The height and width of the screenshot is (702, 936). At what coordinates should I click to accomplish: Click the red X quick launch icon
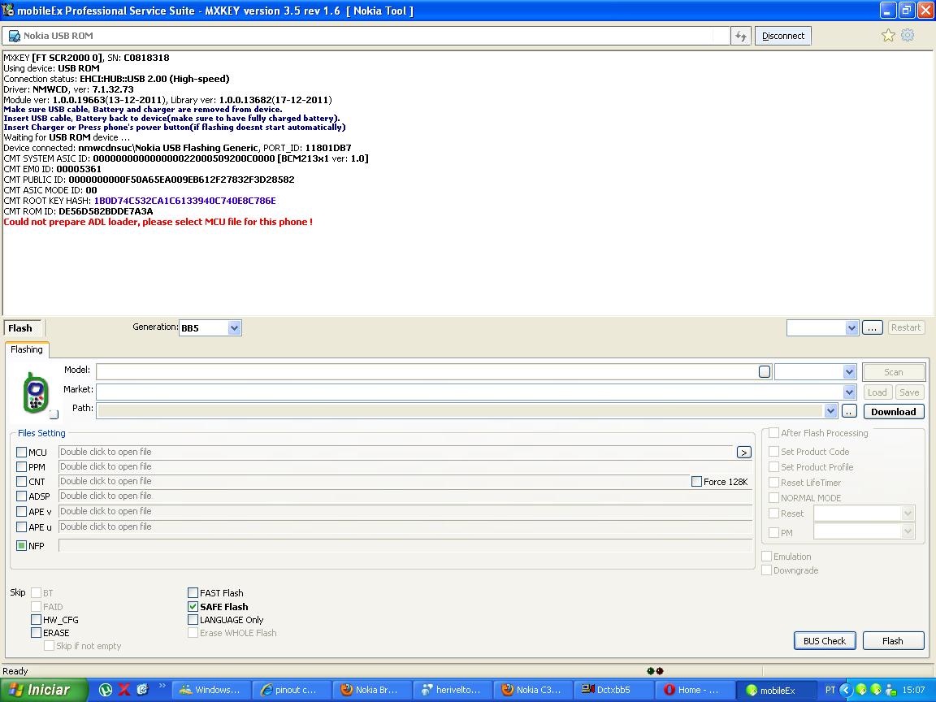124,690
